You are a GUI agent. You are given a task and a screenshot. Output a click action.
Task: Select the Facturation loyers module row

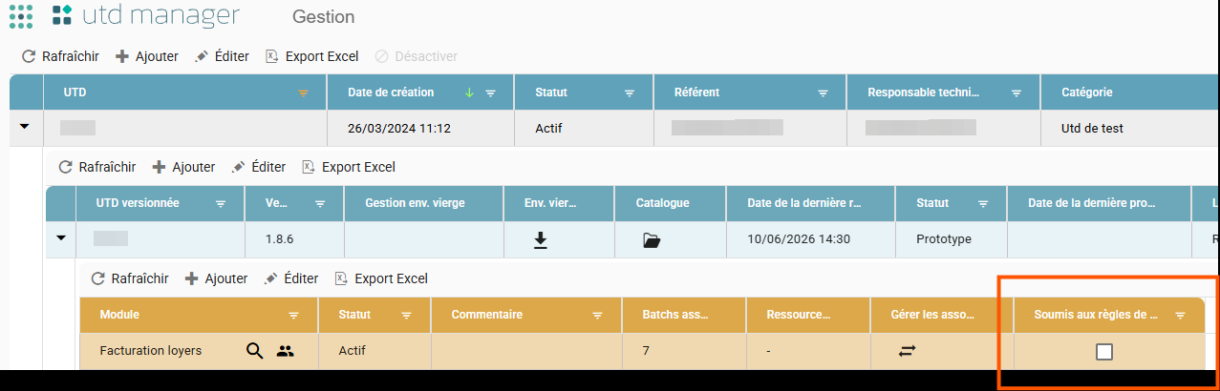coord(641,351)
